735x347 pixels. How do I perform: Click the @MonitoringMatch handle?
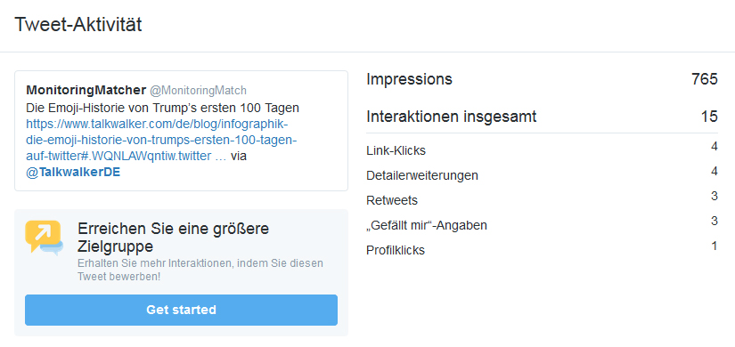[198, 91]
